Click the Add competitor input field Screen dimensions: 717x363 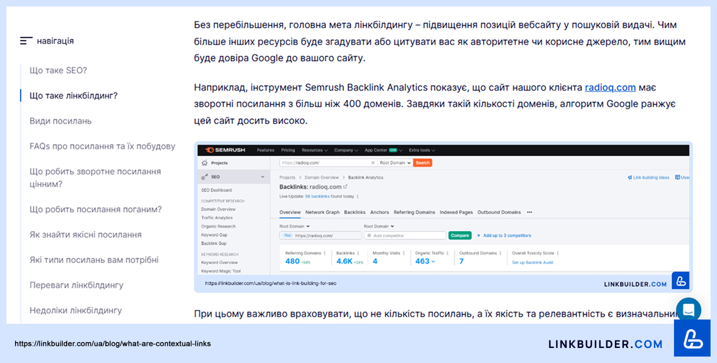click(405, 235)
